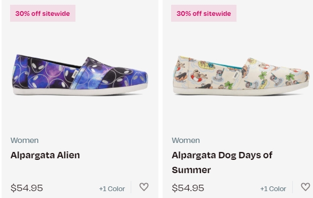Click the 30% off sitewide badge on Dog Days card
The image size is (313, 198).
[204, 13]
